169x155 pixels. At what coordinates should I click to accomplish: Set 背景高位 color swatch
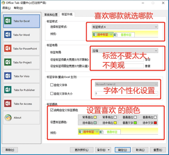[95, 117]
